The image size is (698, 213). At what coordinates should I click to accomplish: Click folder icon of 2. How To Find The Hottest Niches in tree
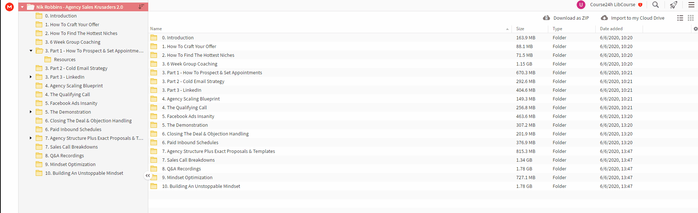pyautogui.click(x=39, y=33)
